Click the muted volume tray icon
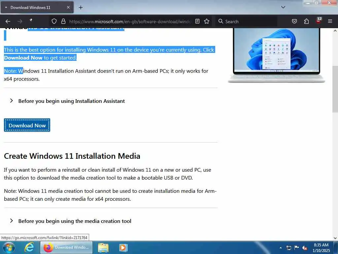 click(x=305, y=248)
